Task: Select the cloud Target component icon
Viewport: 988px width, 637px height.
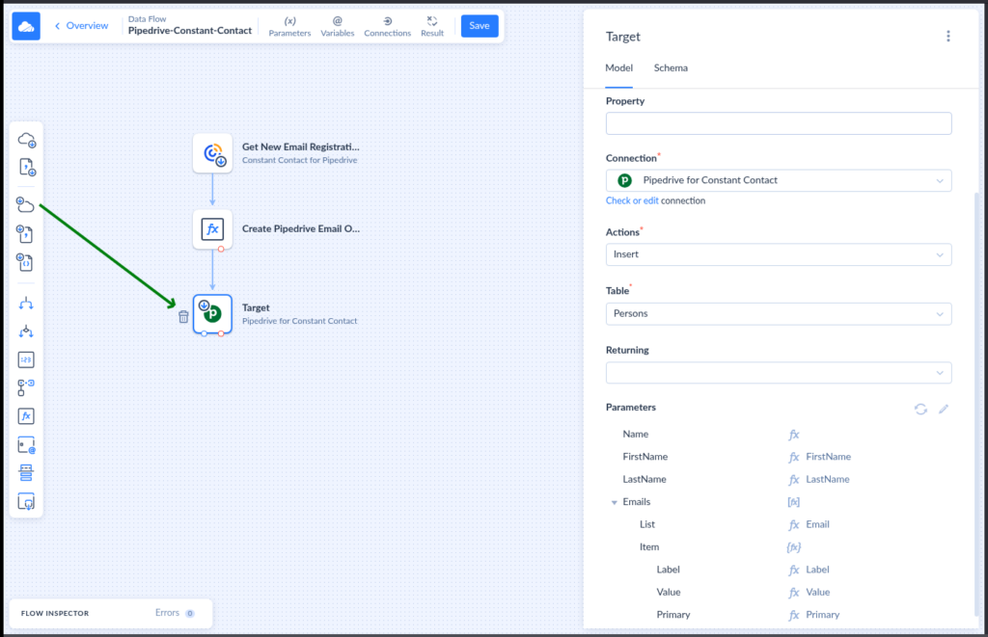Action: point(25,204)
